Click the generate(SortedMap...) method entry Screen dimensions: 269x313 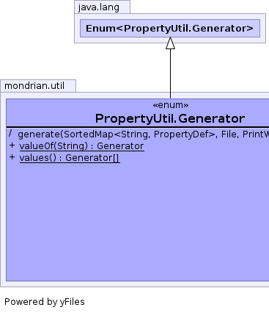pos(143,134)
